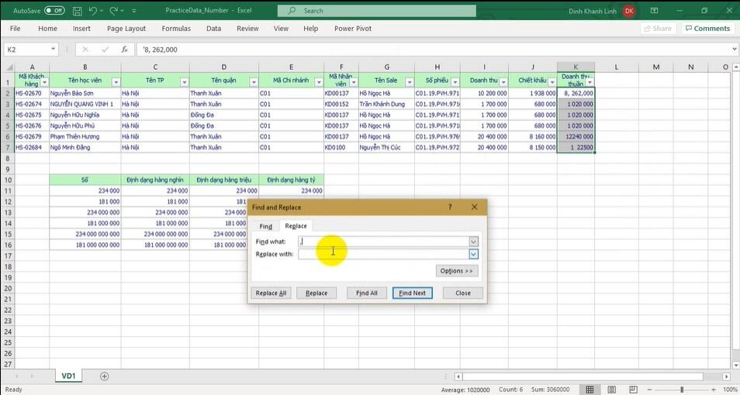
Task: Open the Review ribbon tab
Action: pos(247,29)
